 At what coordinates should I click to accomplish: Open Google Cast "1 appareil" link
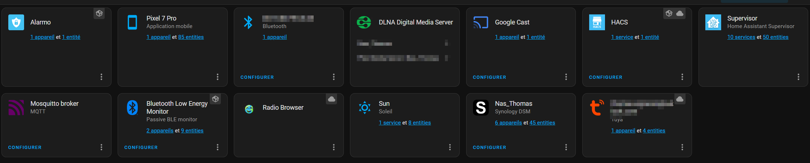click(x=507, y=37)
